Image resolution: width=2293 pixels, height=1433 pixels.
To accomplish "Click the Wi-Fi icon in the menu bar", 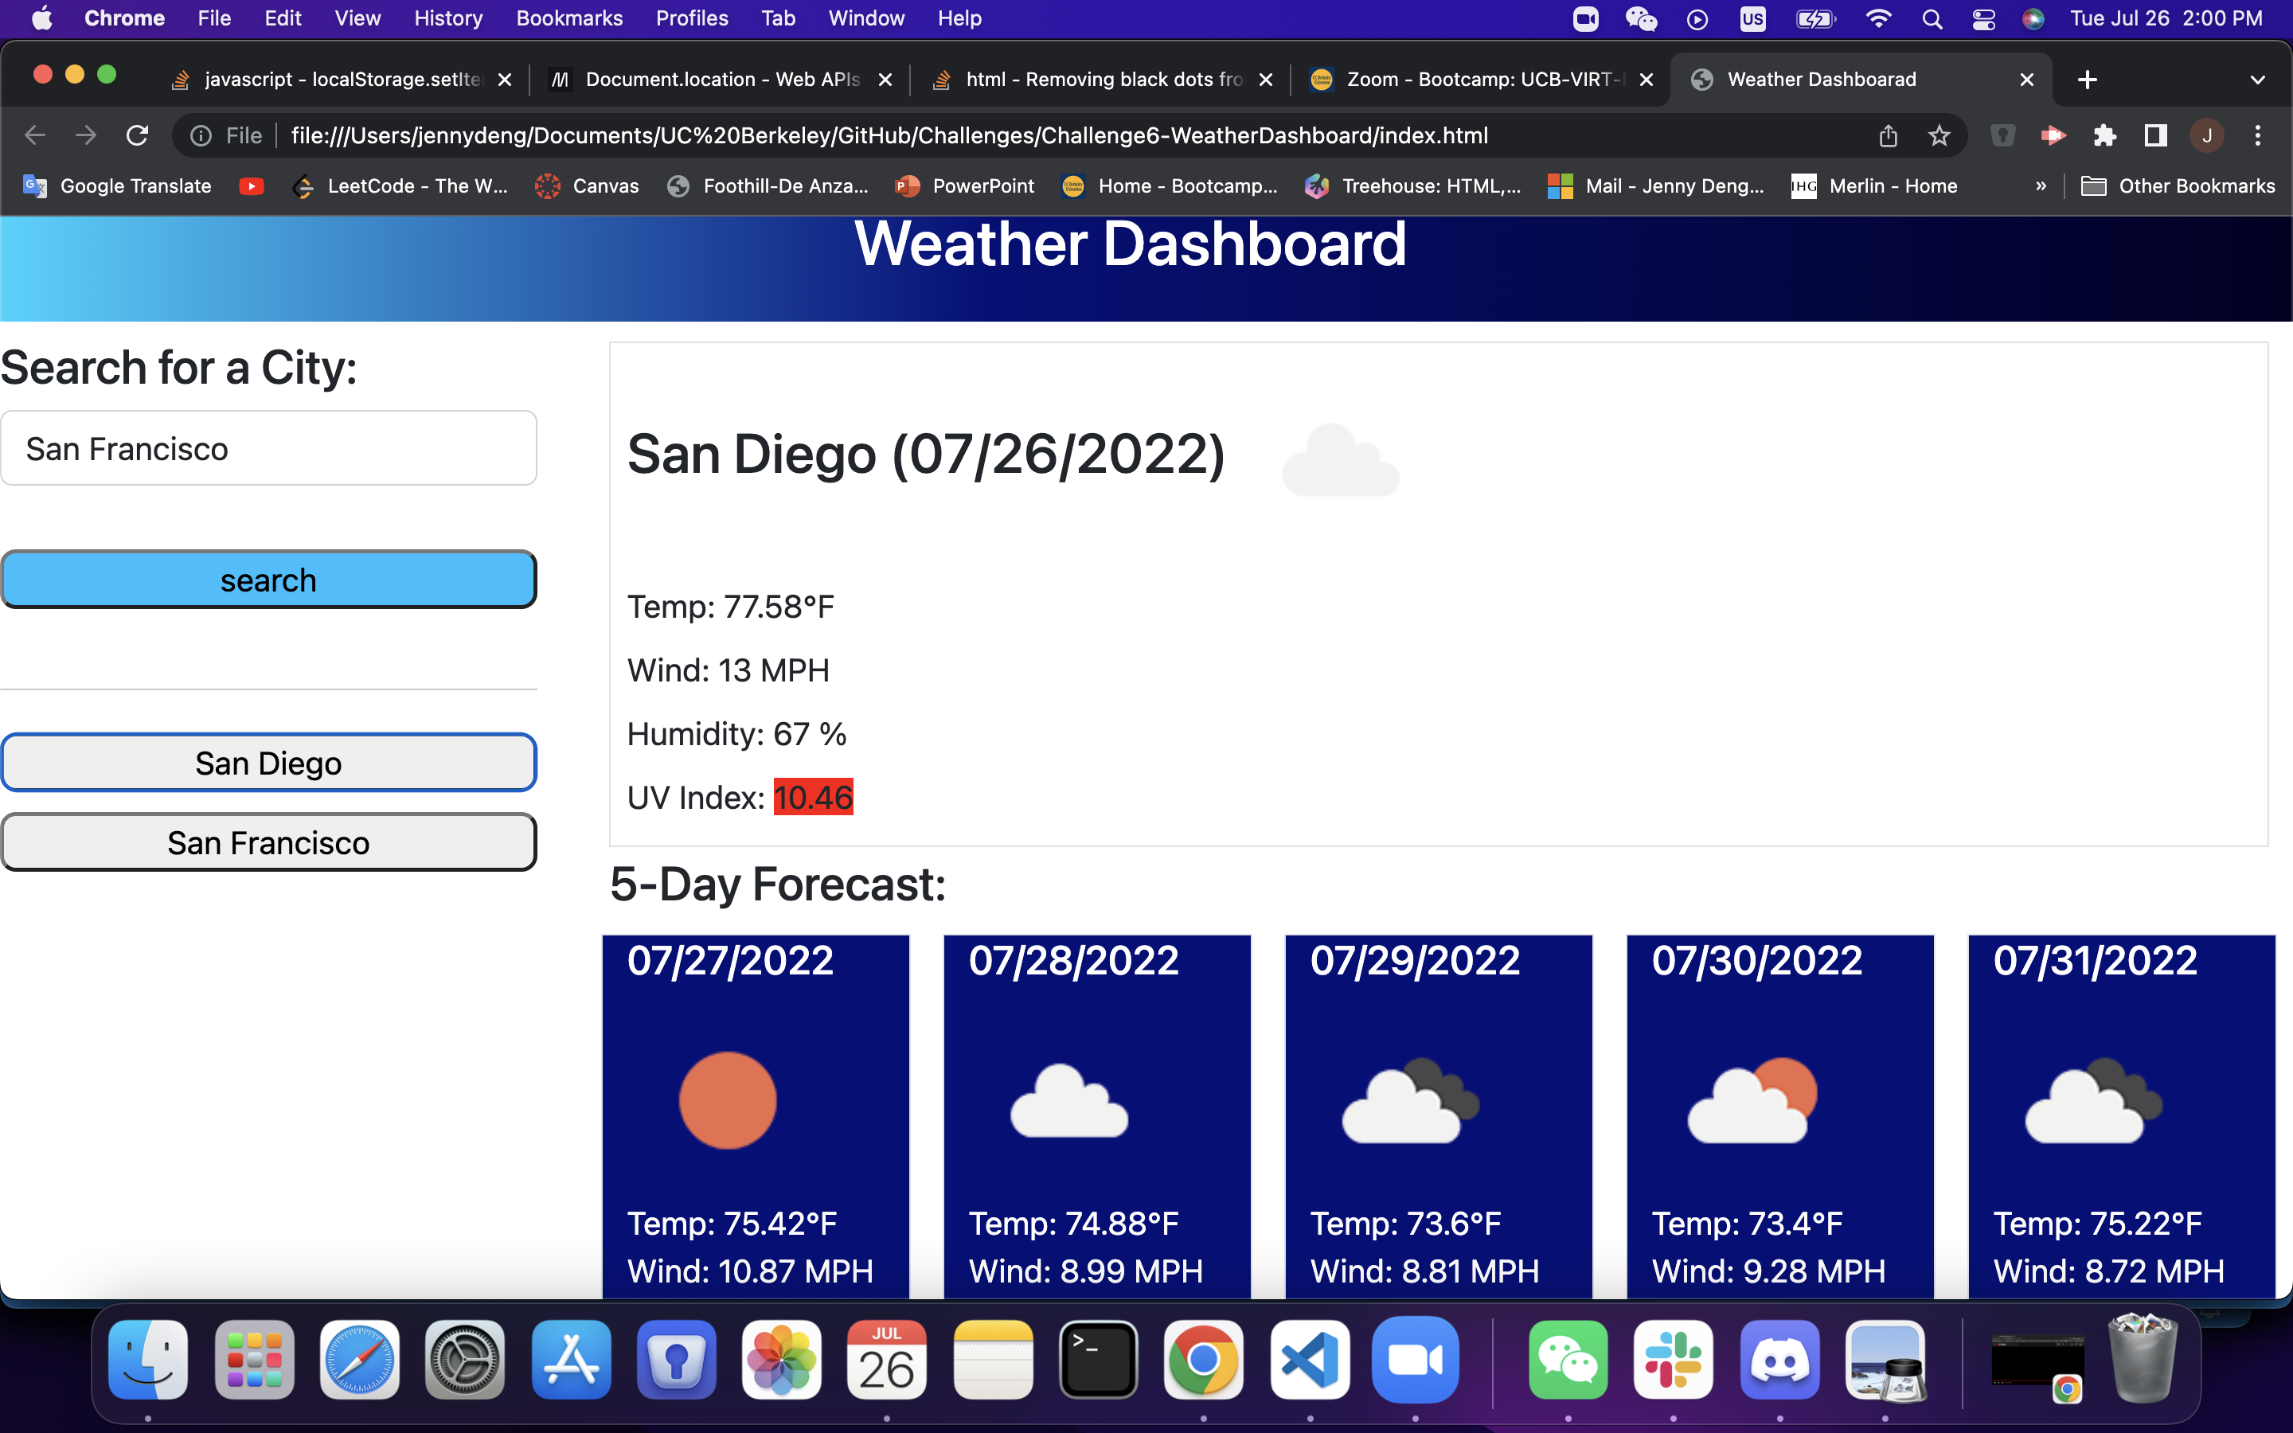I will click(1878, 18).
